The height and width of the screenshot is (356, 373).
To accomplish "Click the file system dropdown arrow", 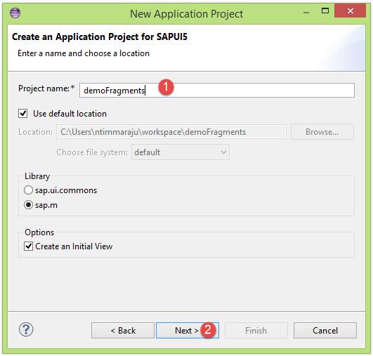I will click(223, 152).
